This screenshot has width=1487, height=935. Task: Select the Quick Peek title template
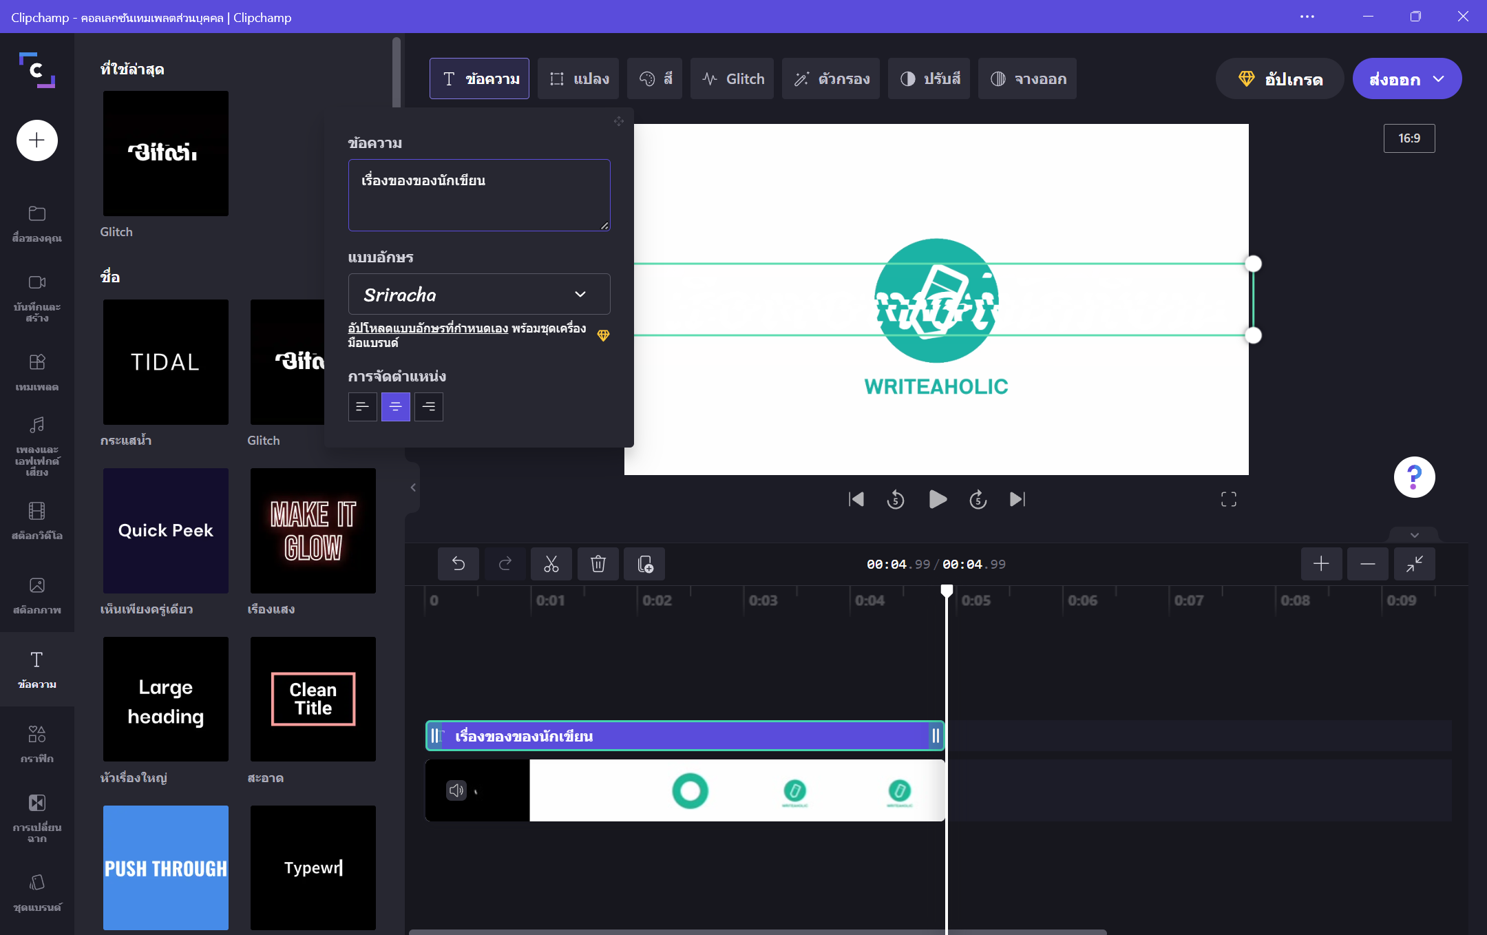point(166,531)
